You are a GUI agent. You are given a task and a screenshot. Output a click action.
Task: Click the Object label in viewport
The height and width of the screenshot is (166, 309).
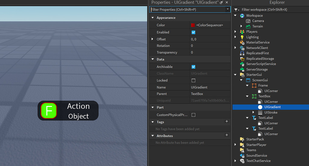coord(78,116)
